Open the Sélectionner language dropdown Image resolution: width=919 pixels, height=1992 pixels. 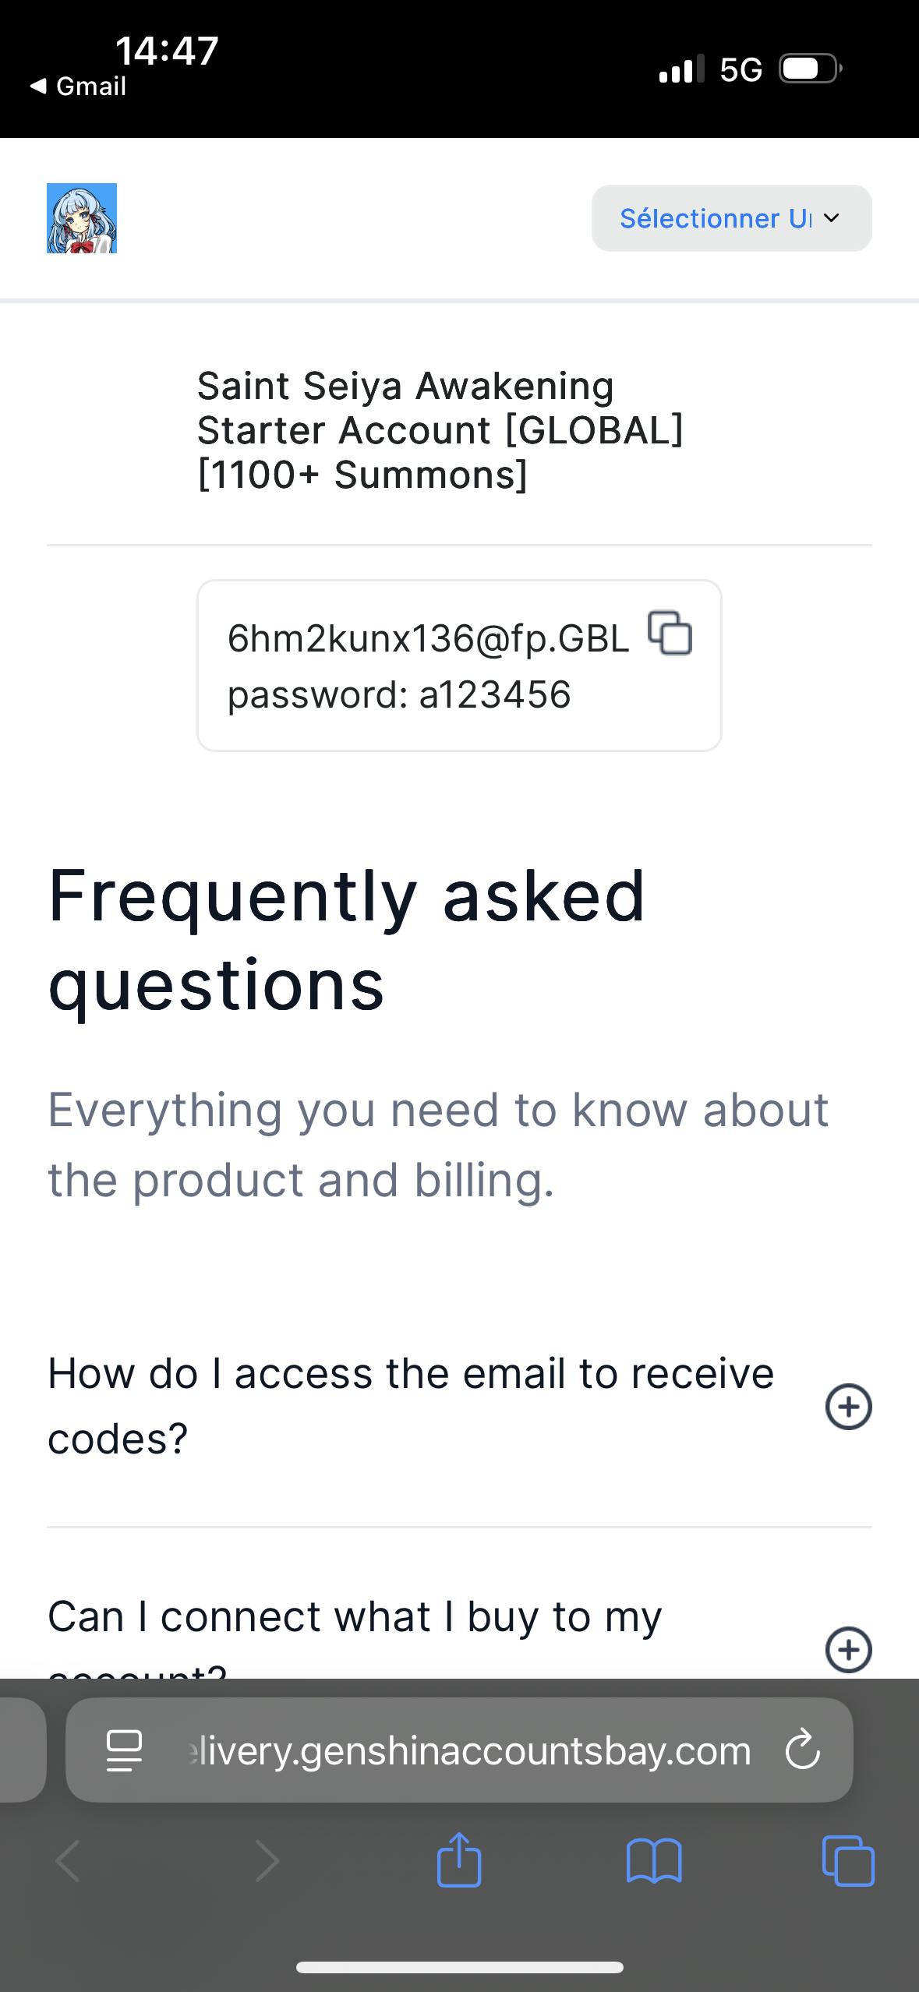(x=731, y=218)
